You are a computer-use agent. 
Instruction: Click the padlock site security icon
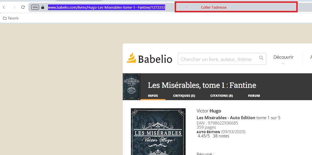click(x=43, y=7)
